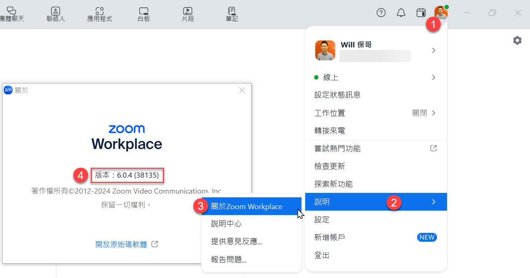Screen dimensions: 530x278
Task: Click the help question mark icon
Action: pyautogui.click(x=381, y=13)
